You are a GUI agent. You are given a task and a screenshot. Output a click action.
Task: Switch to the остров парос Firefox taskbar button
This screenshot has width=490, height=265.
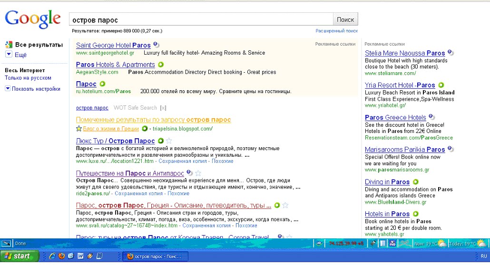click(x=155, y=256)
